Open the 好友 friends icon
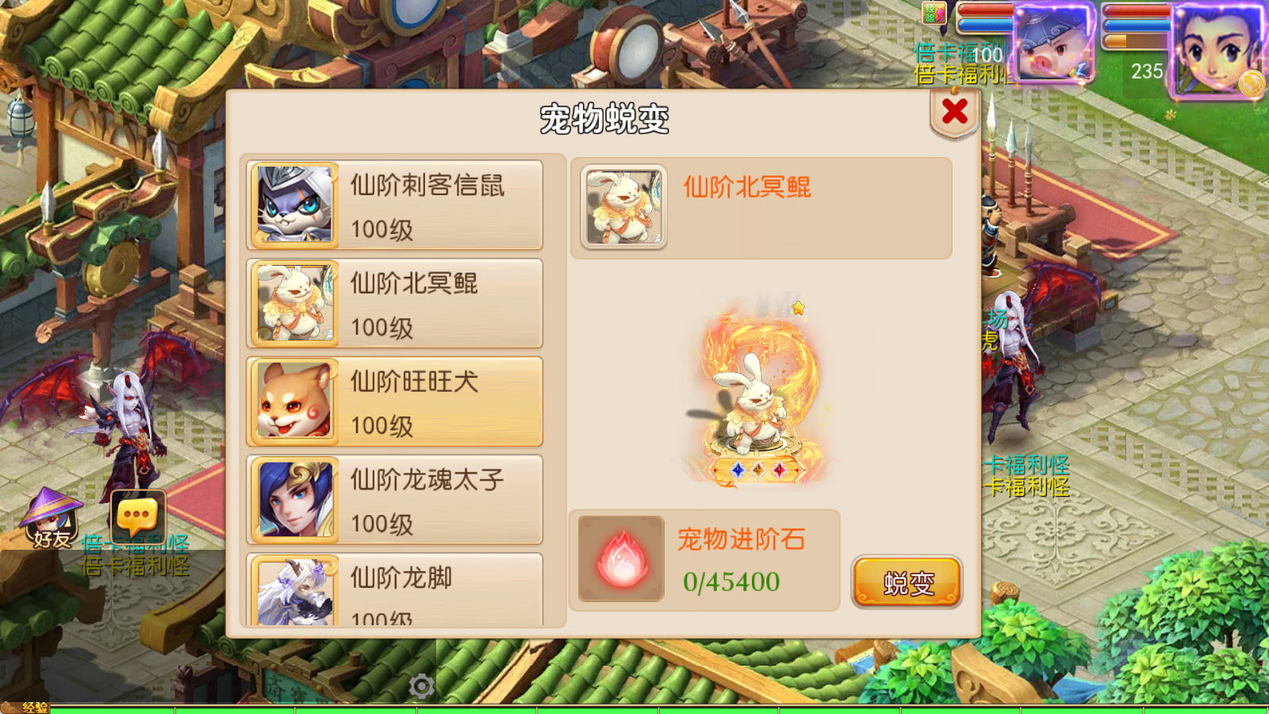The height and width of the screenshot is (714, 1269). tap(51, 518)
